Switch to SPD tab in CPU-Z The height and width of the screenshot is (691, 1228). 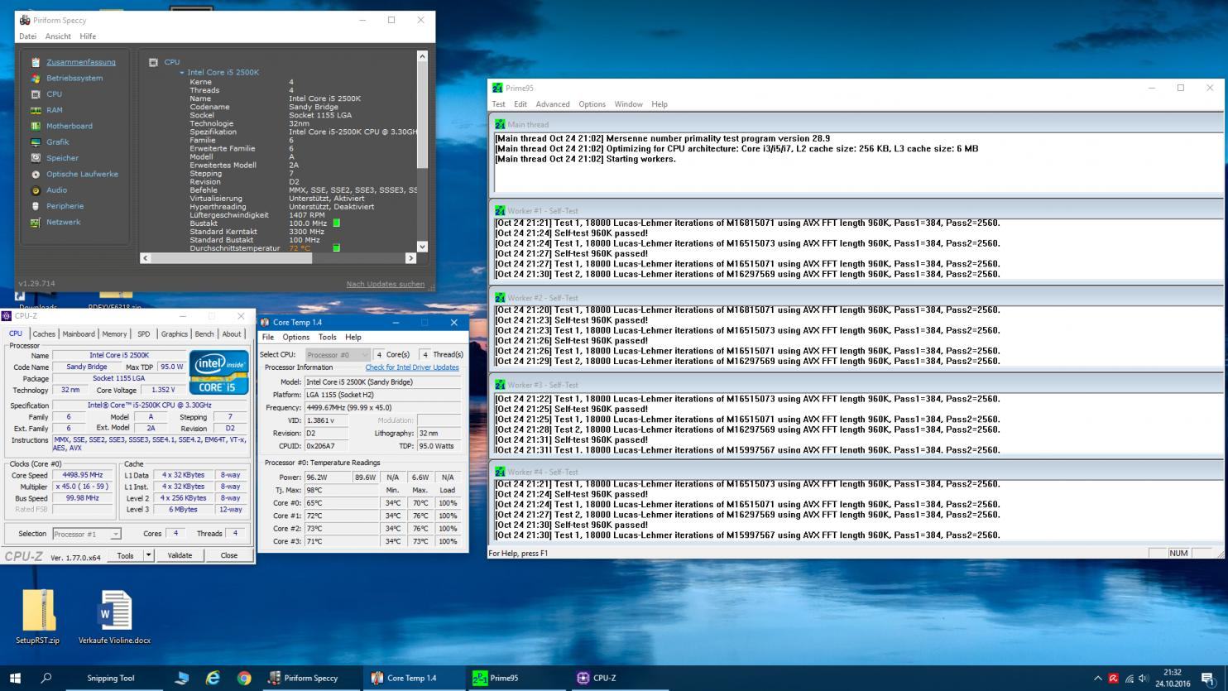click(x=144, y=334)
